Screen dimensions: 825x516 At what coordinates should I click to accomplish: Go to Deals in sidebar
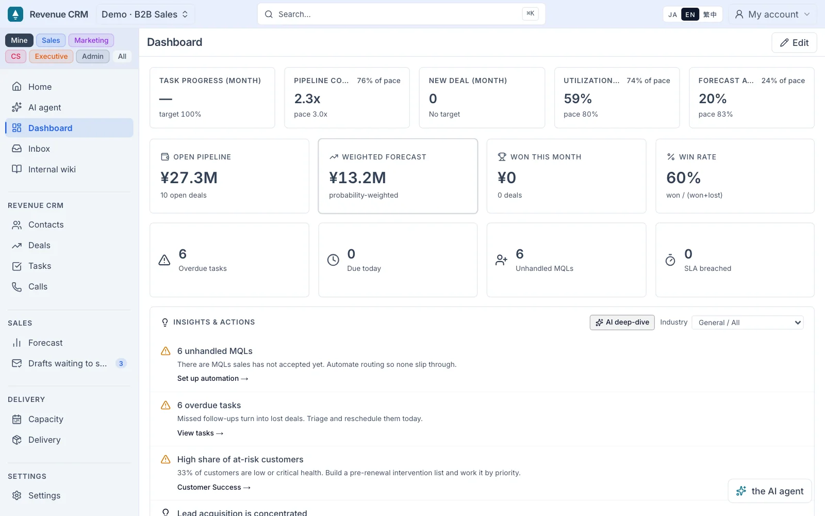pos(69,245)
